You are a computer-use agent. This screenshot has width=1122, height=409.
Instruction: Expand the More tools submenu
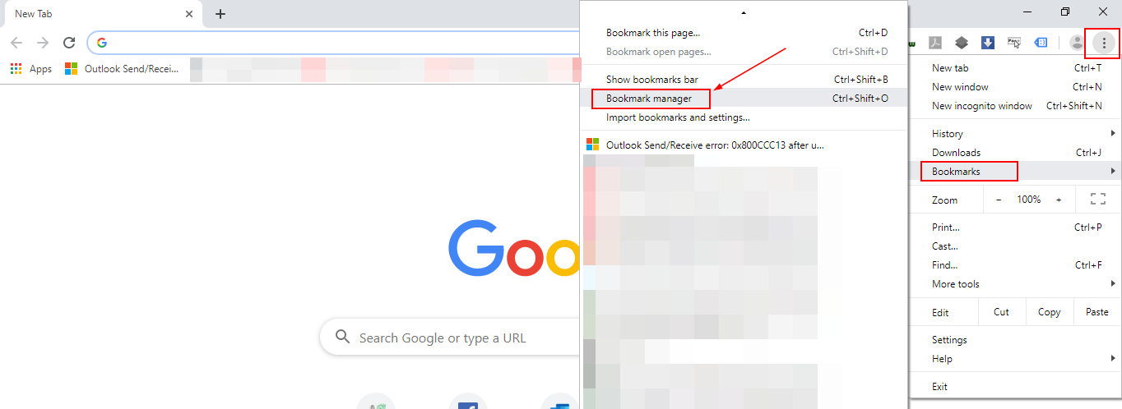(1015, 284)
